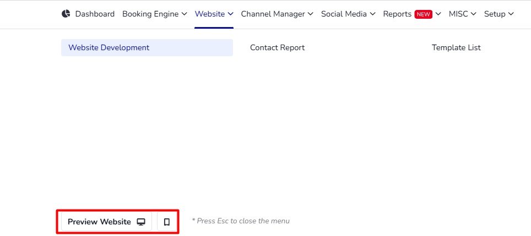
Task: Select the Social Media menu label
Action: pyautogui.click(x=344, y=14)
